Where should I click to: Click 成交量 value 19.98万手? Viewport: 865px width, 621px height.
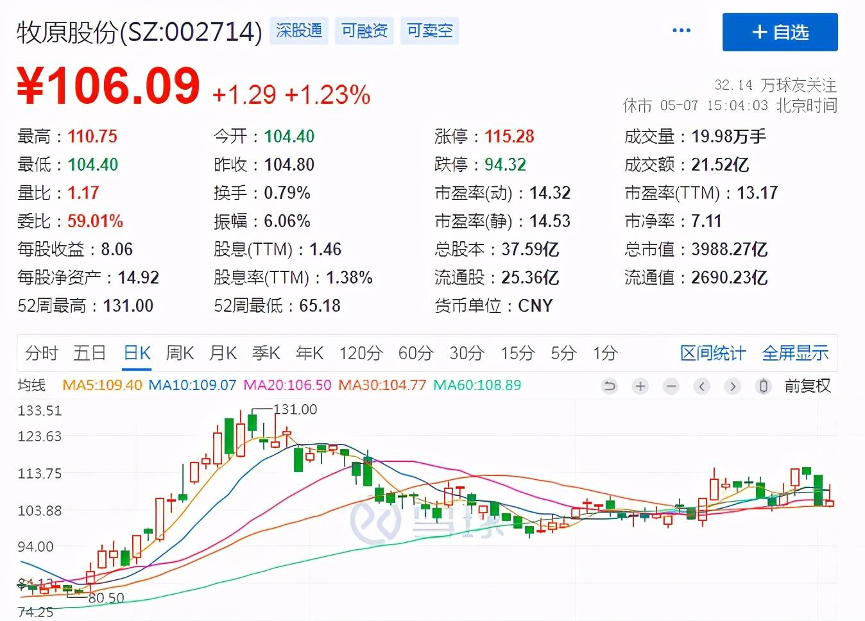coord(728,136)
